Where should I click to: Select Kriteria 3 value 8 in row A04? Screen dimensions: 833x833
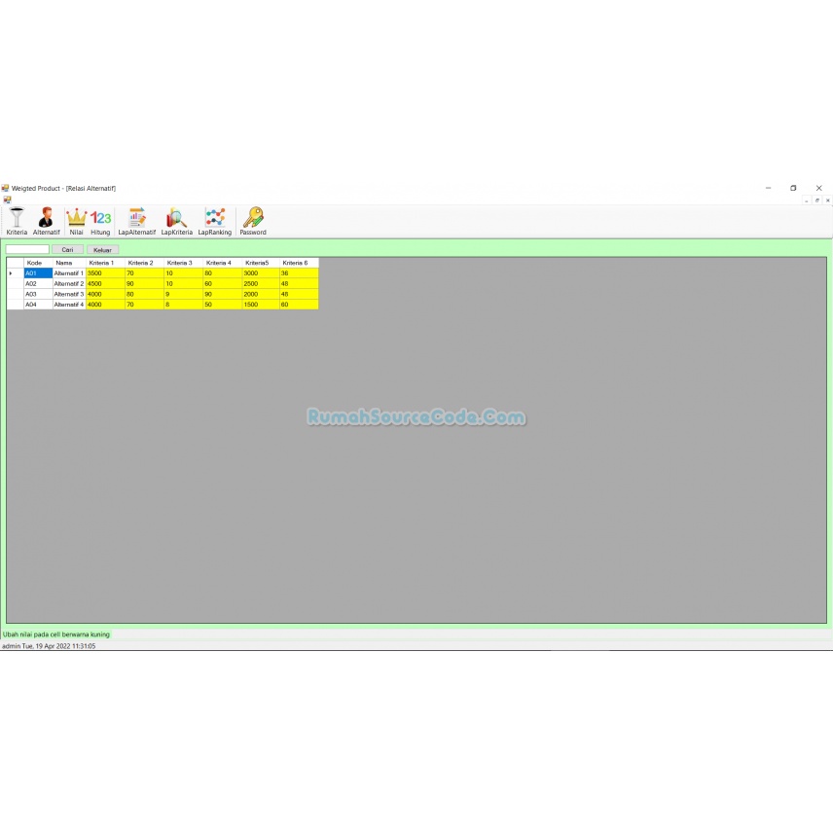(183, 305)
